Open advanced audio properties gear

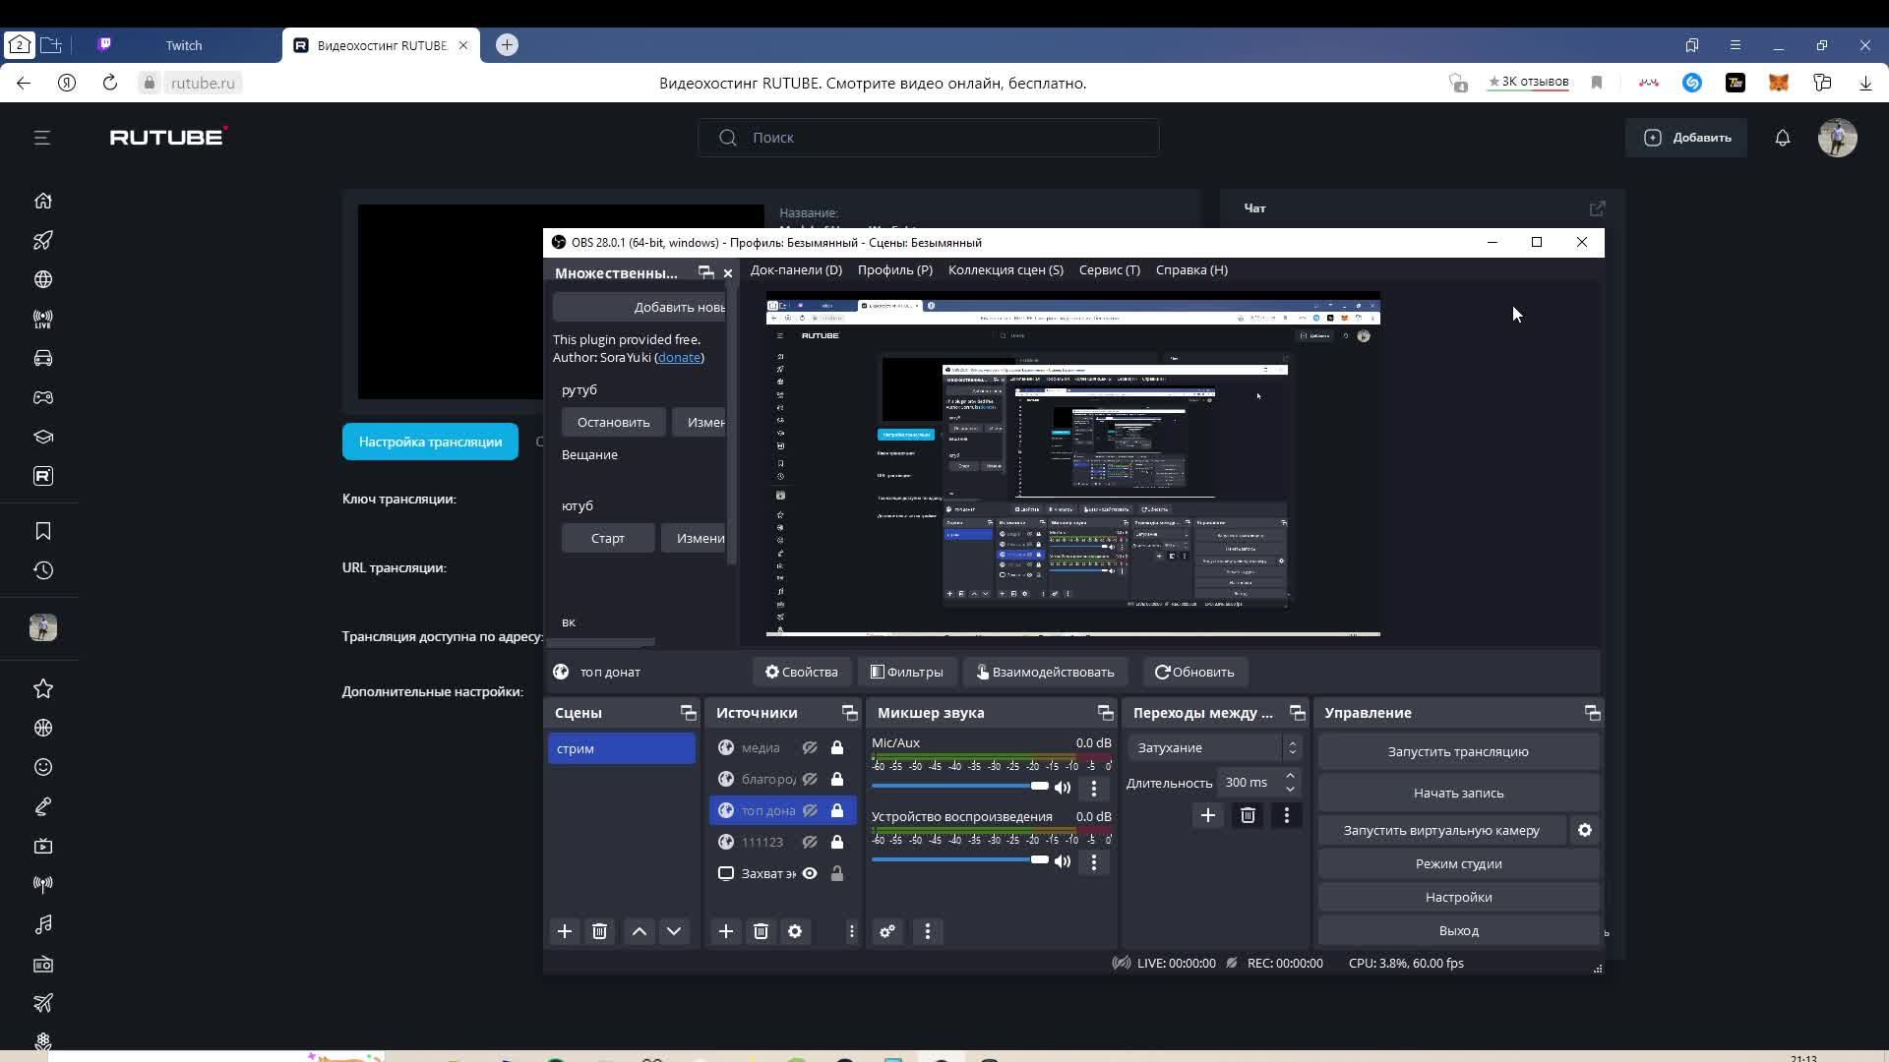pyautogui.click(x=887, y=931)
